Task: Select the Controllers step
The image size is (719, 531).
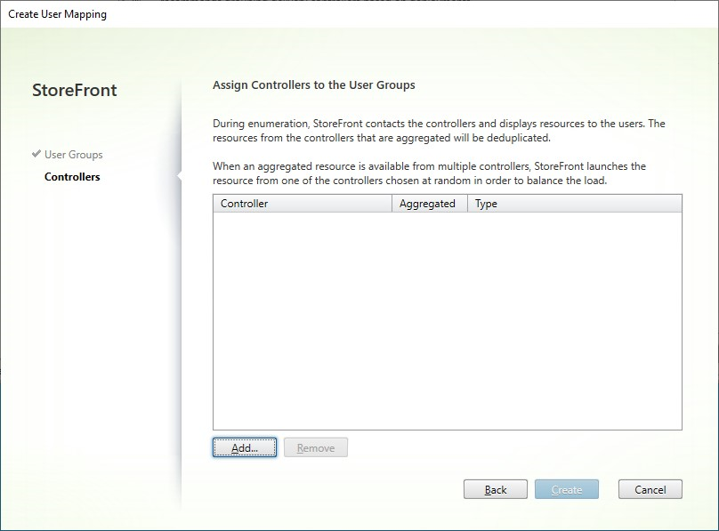Action: pos(71,177)
